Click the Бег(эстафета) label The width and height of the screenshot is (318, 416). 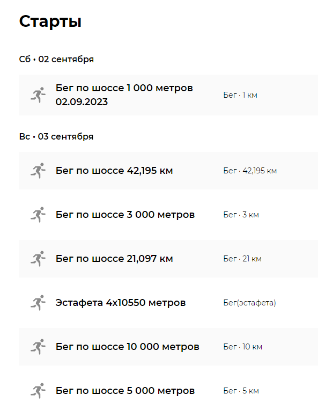point(250,303)
